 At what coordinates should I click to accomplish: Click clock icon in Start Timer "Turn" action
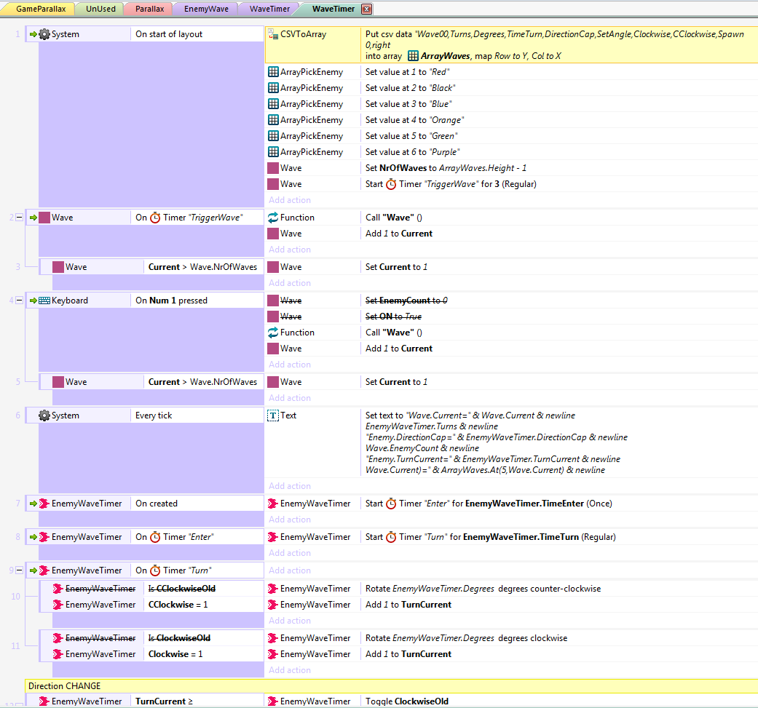[x=391, y=537]
